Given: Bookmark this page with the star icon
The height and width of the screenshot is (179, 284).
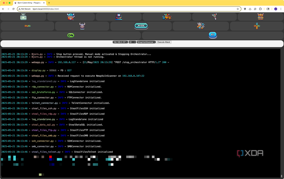Looking at the screenshot, I should click(x=238, y=9).
